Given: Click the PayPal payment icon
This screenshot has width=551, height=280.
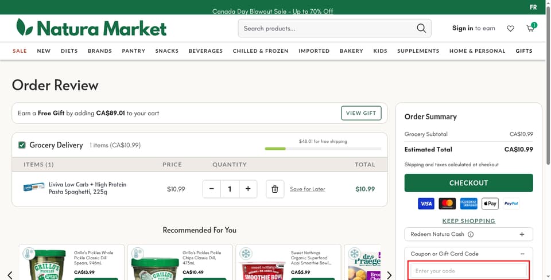Looking at the screenshot, I should tap(511, 204).
